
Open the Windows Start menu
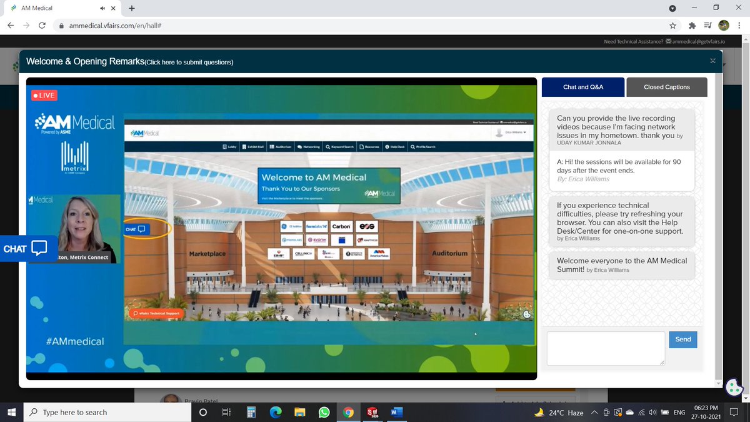[x=11, y=412]
